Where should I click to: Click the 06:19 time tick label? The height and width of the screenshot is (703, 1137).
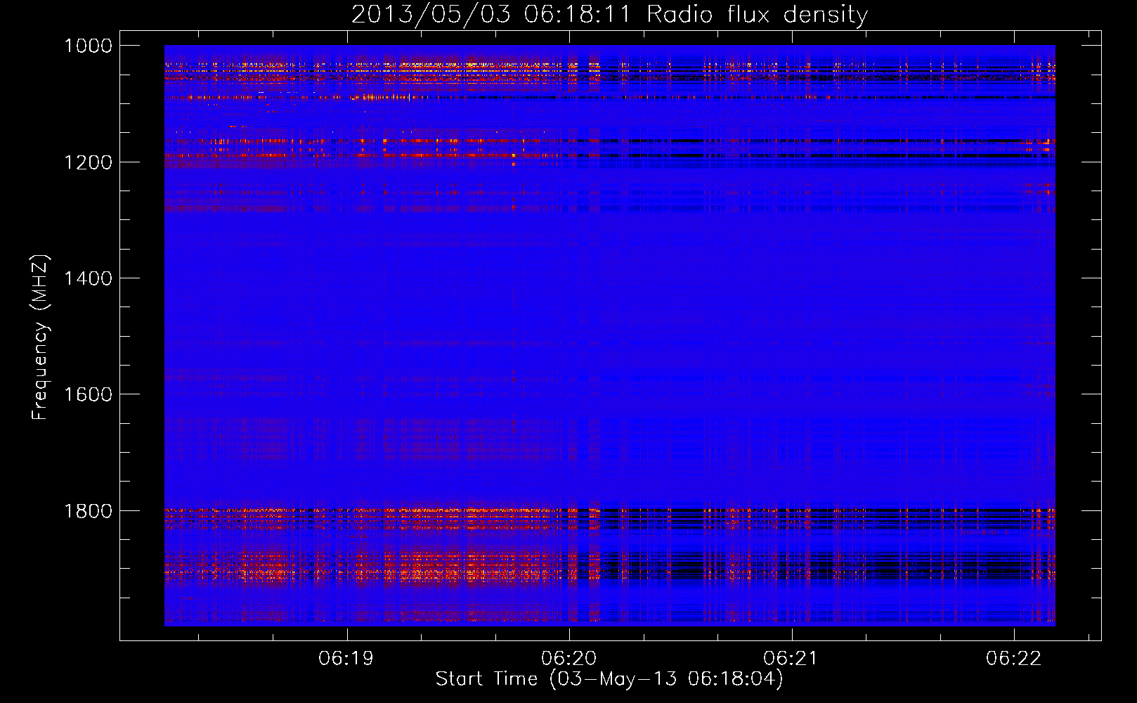(346, 658)
